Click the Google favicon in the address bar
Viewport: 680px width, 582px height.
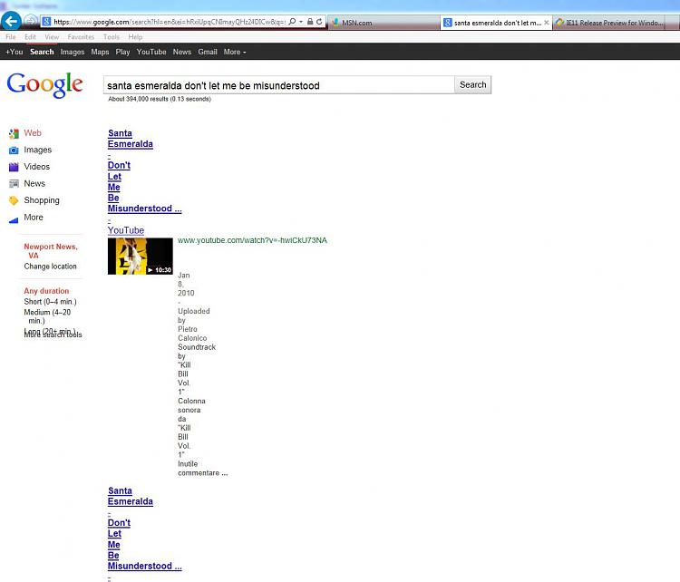(46, 22)
